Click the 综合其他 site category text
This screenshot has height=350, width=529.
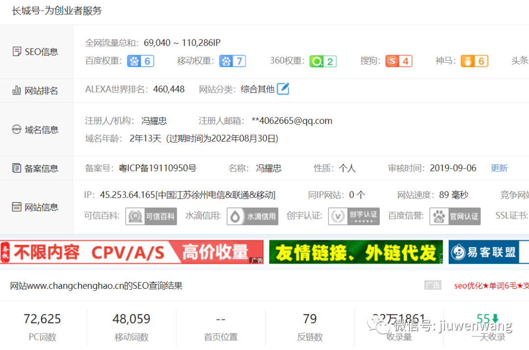(x=258, y=89)
